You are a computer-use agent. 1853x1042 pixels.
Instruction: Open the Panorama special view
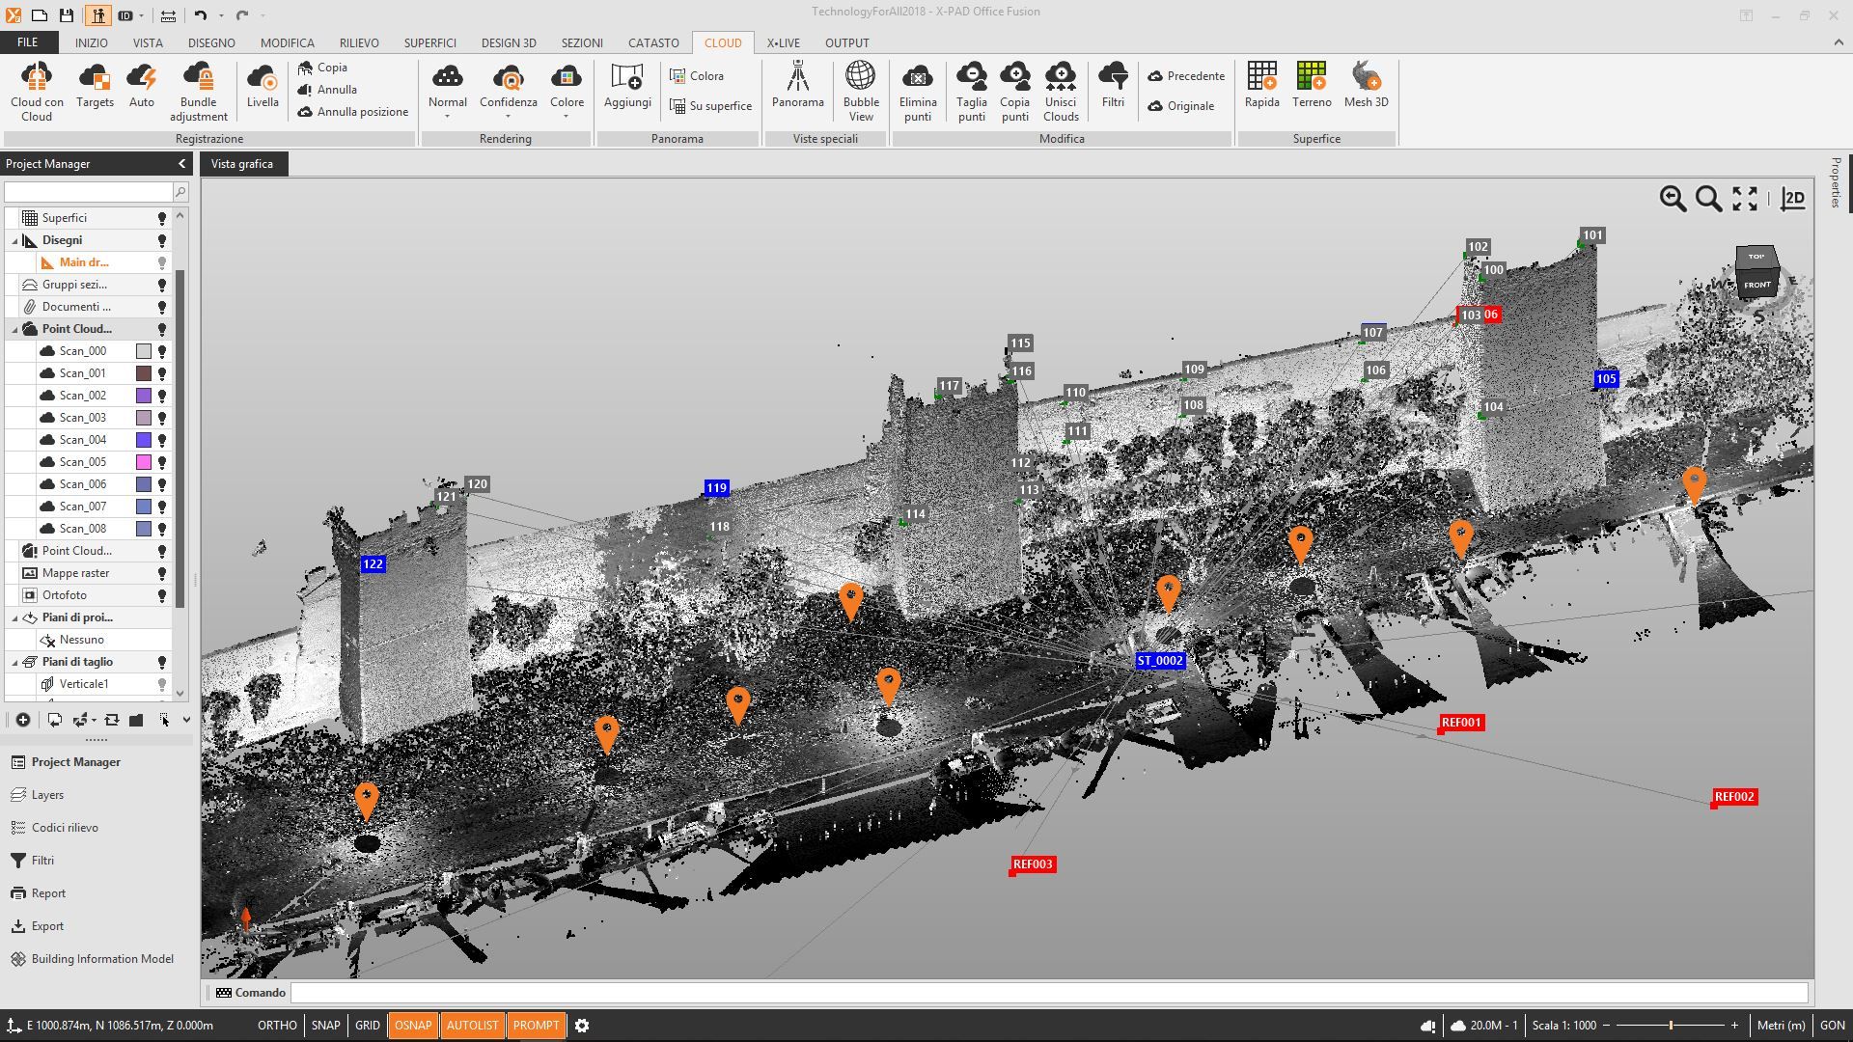797,87
